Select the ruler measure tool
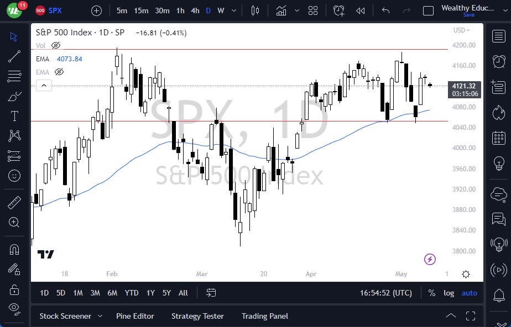511x327 pixels. [x=14, y=203]
